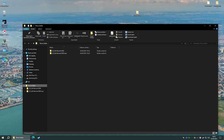Screen dimensions: 224x140
Task: Collapse Tento počítač in navigation tree
Action: pos(24,53)
